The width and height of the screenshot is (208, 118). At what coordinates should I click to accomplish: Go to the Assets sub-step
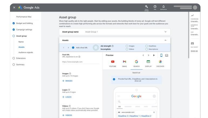tap(21, 47)
